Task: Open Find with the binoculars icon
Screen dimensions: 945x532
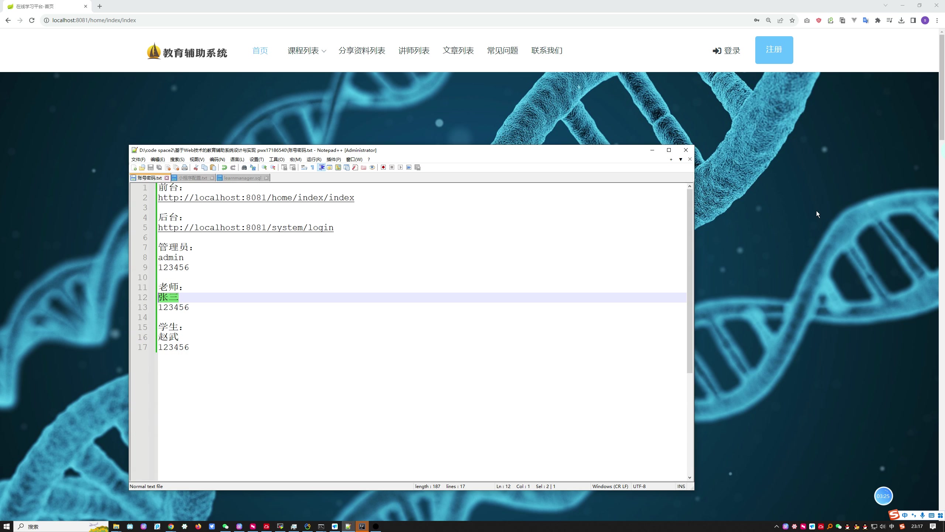Action: pyautogui.click(x=244, y=168)
